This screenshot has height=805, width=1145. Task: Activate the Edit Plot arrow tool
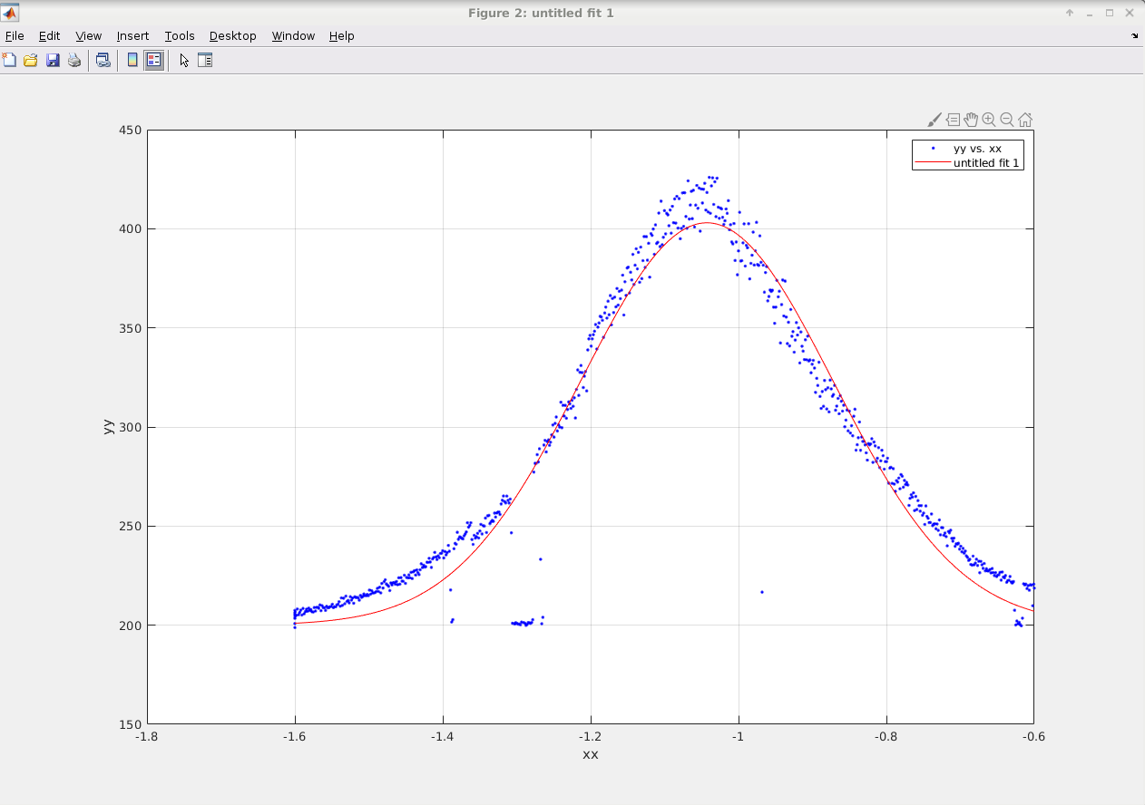[184, 61]
